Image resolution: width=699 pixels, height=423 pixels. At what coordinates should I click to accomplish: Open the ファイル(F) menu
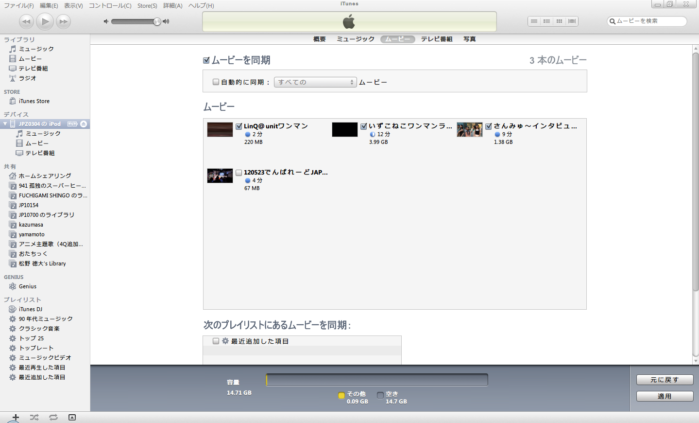point(19,6)
